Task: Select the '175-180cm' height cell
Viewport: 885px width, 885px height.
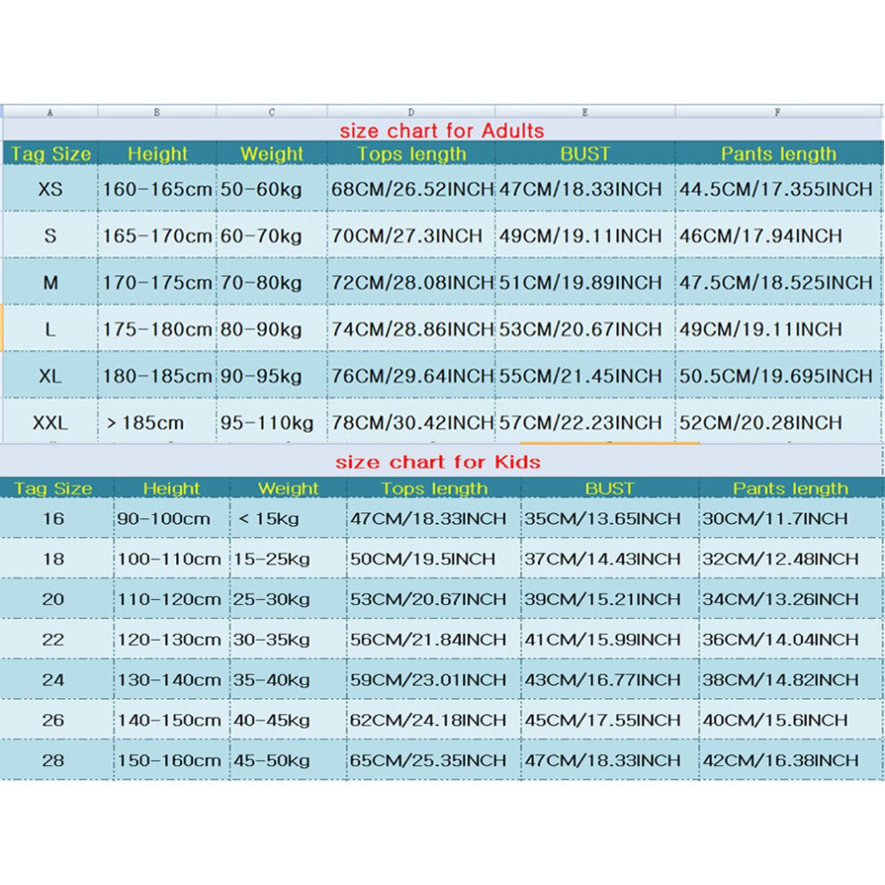Action: [157, 328]
